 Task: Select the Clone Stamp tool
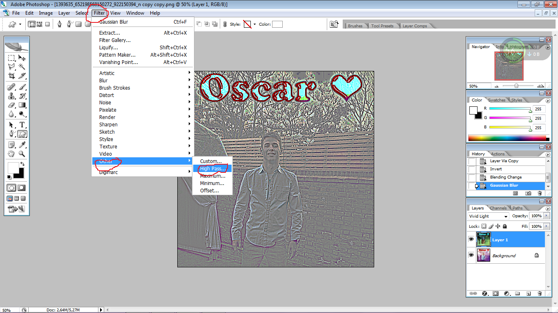tap(11, 96)
